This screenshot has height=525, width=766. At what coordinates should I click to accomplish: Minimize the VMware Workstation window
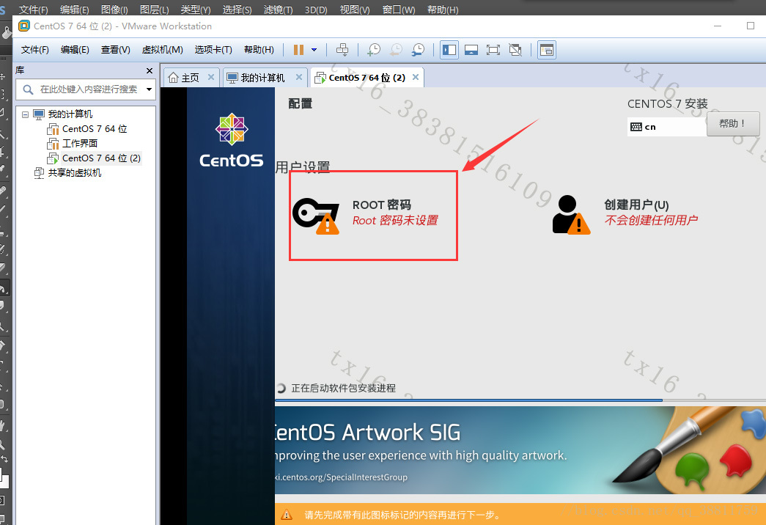click(x=718, y=26)
